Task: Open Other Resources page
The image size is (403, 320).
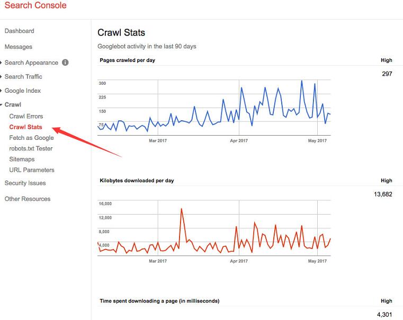Action: (28, 199)
